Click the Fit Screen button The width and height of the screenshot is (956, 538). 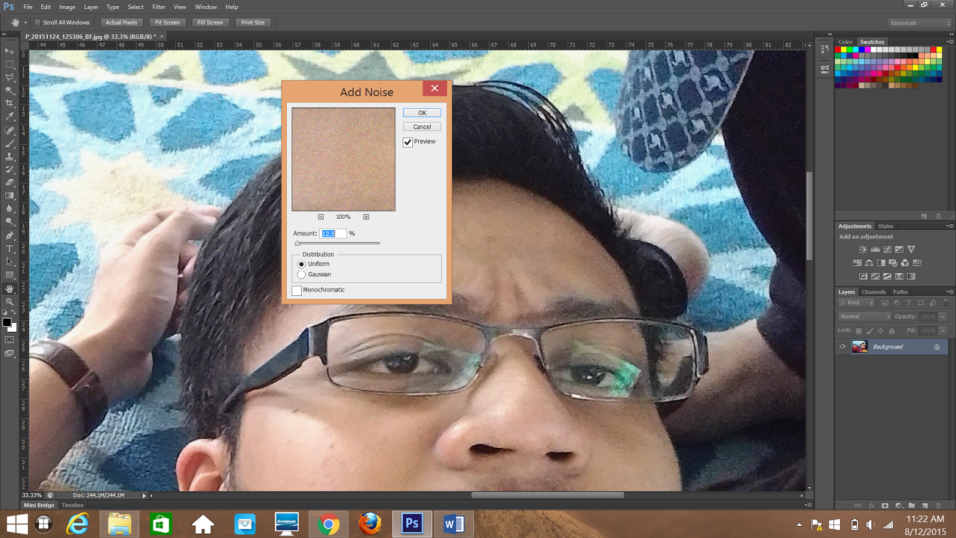[167, 23]
